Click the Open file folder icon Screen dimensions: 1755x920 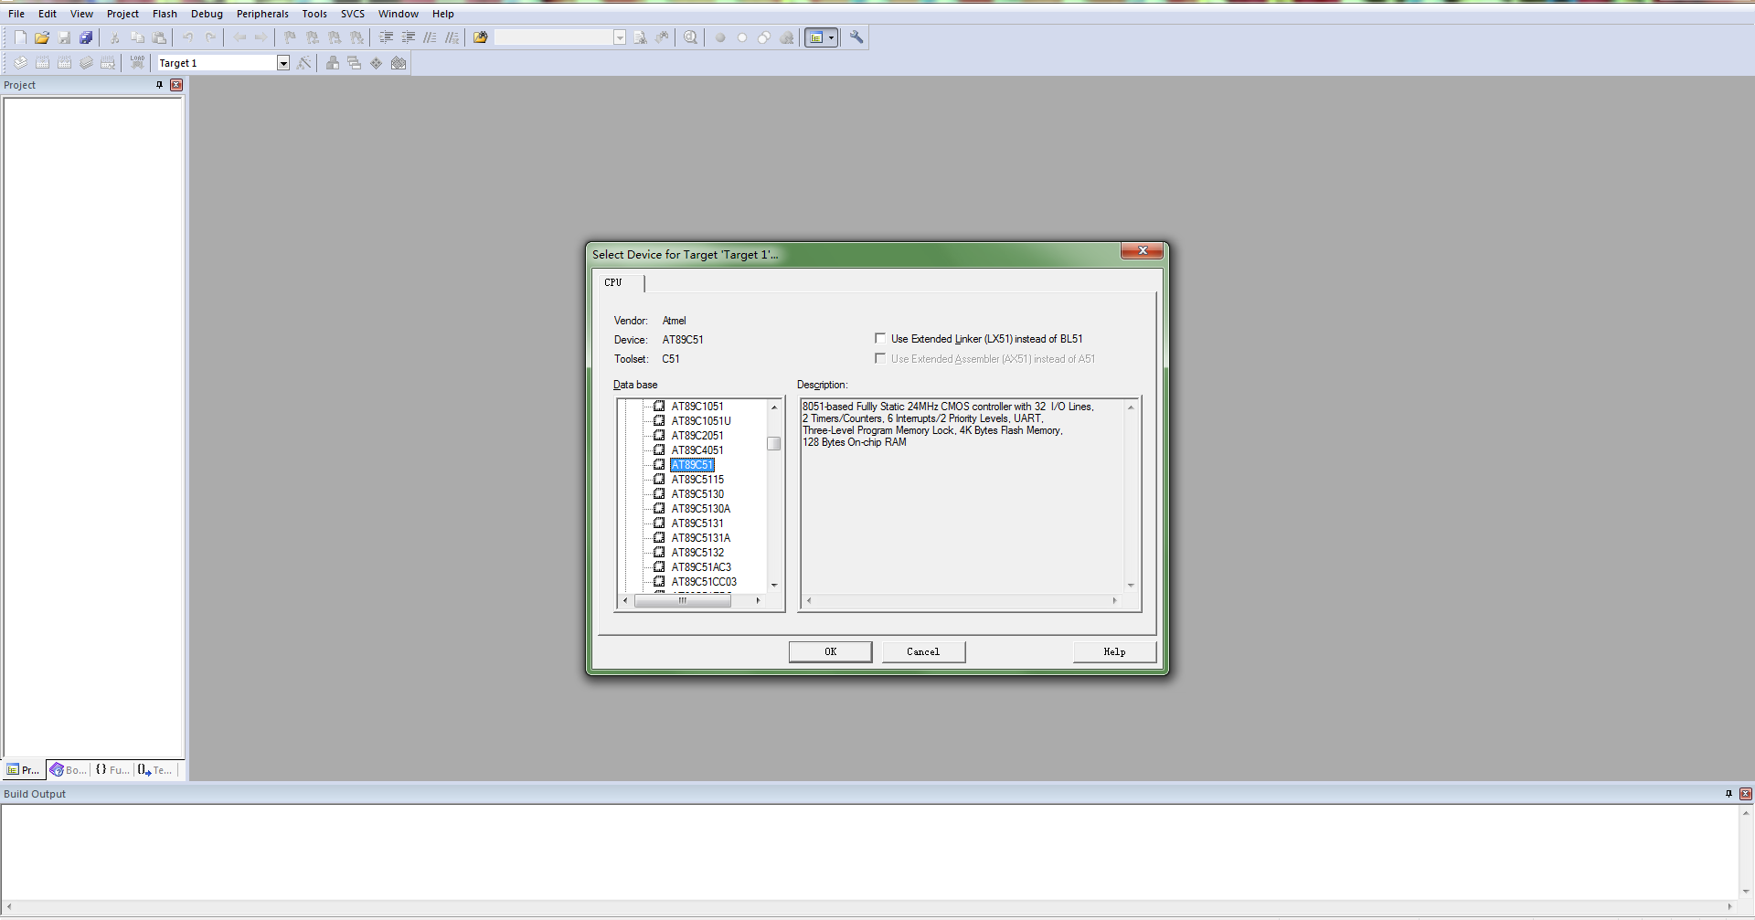[x=42, y=37]
